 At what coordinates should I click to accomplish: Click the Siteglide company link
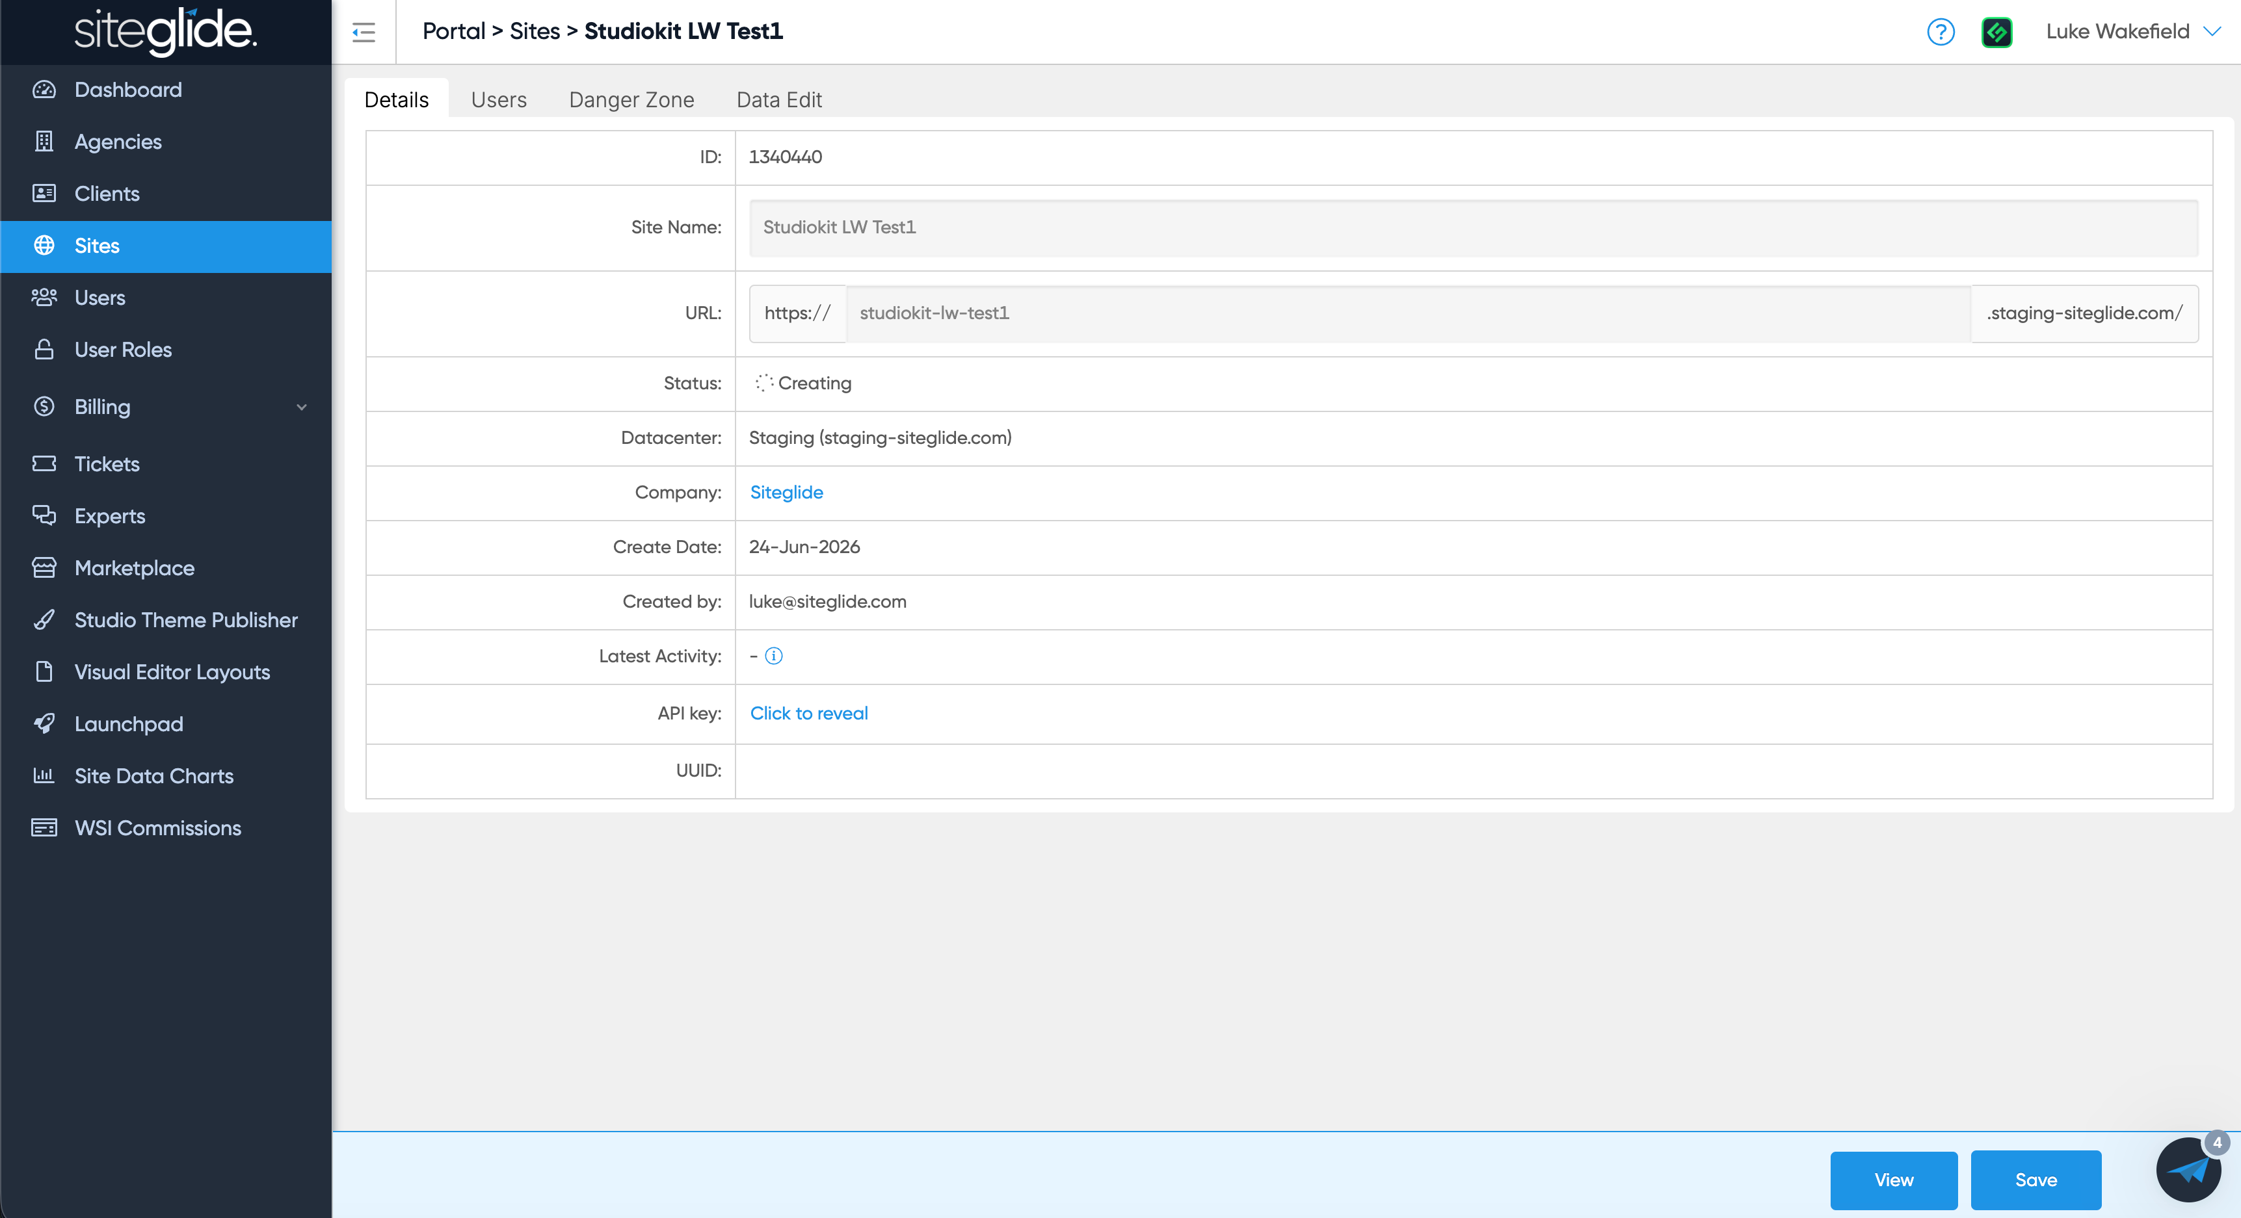pos(786,492)
